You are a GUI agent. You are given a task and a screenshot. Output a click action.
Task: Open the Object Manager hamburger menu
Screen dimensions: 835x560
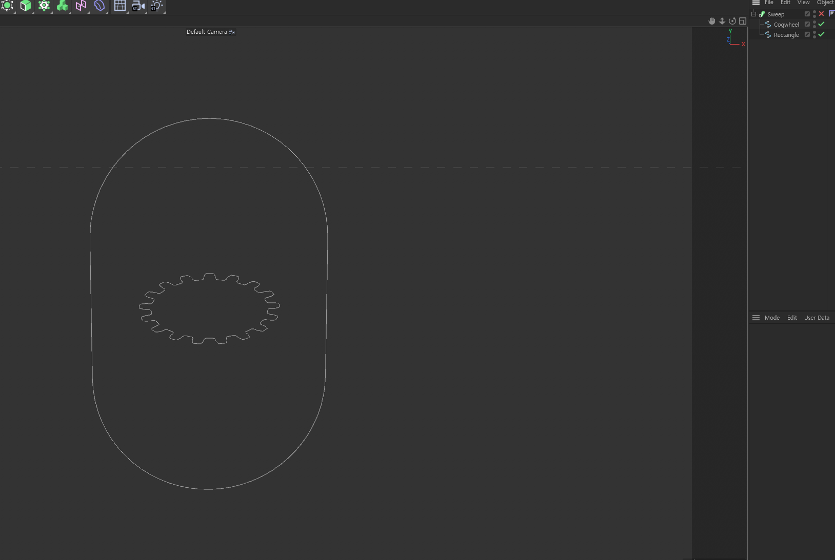point(756,3)
